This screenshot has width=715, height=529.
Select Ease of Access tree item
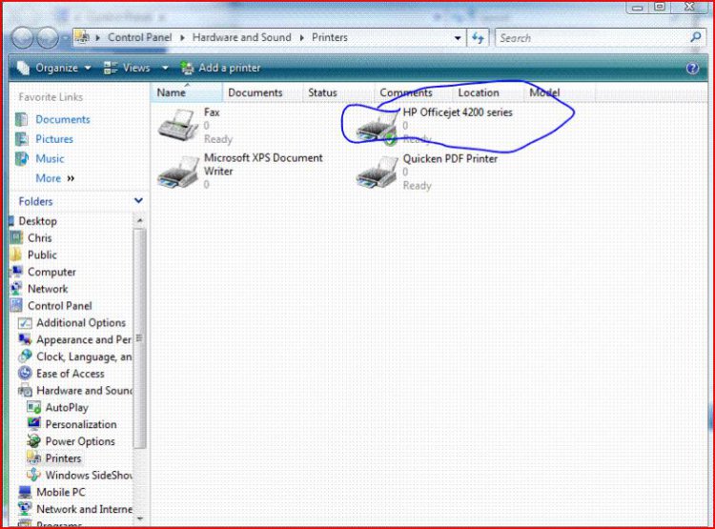[71, 374]
